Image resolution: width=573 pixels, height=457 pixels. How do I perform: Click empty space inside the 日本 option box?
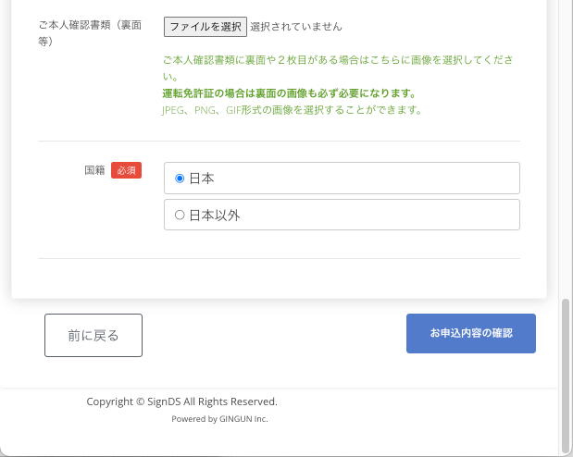click(x=370, y=179)
